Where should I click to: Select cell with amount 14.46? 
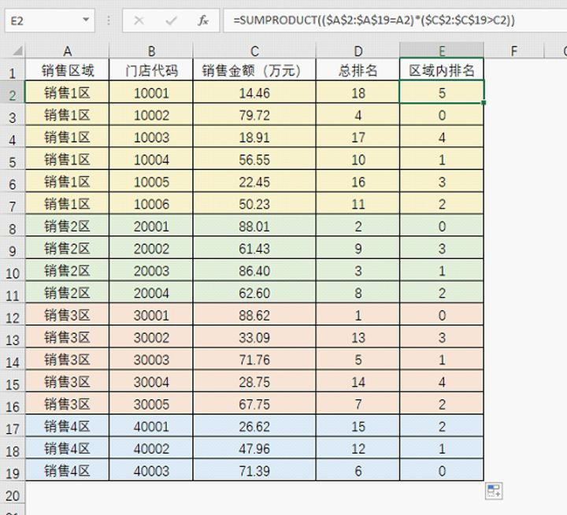254,93
